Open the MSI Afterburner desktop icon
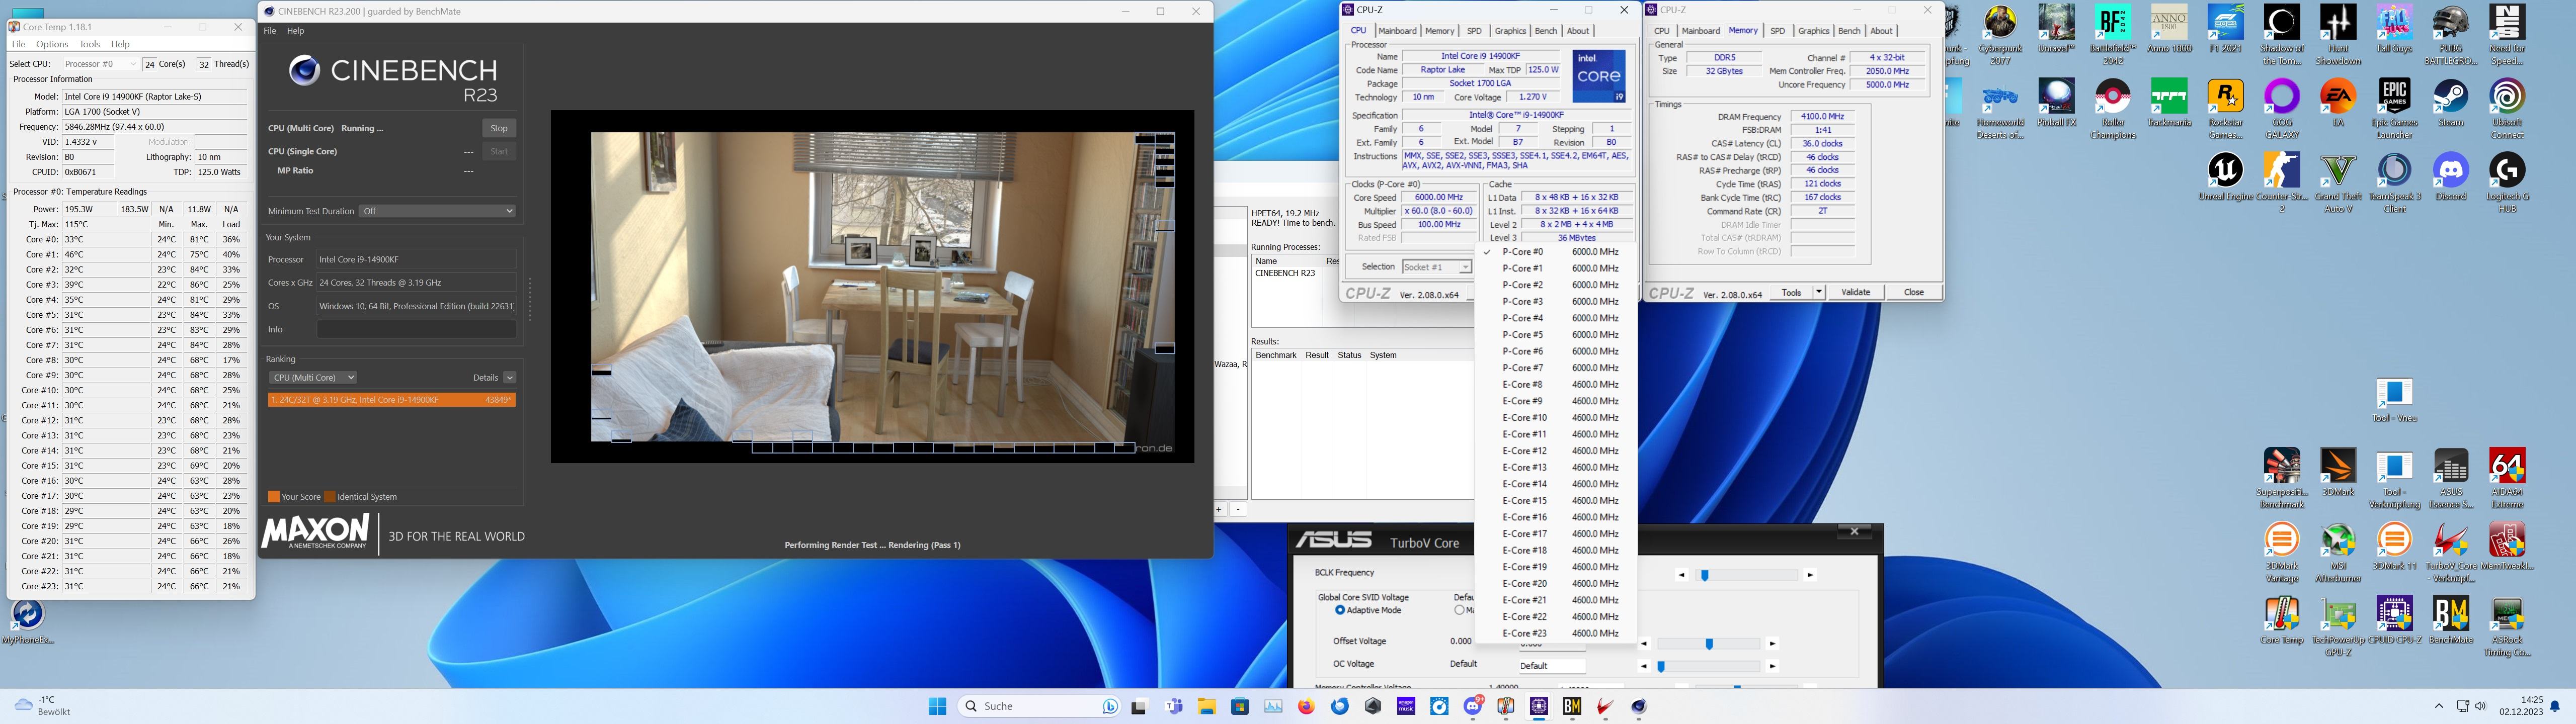This screenshot has width=2576, height=724. point(2338,552)
